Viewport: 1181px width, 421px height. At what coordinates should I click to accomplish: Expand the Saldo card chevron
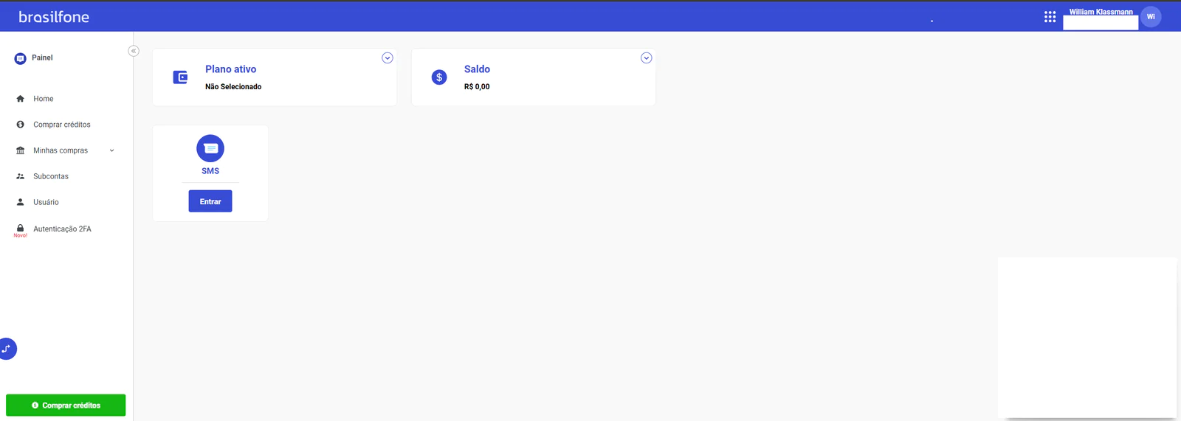coord(647,58)
